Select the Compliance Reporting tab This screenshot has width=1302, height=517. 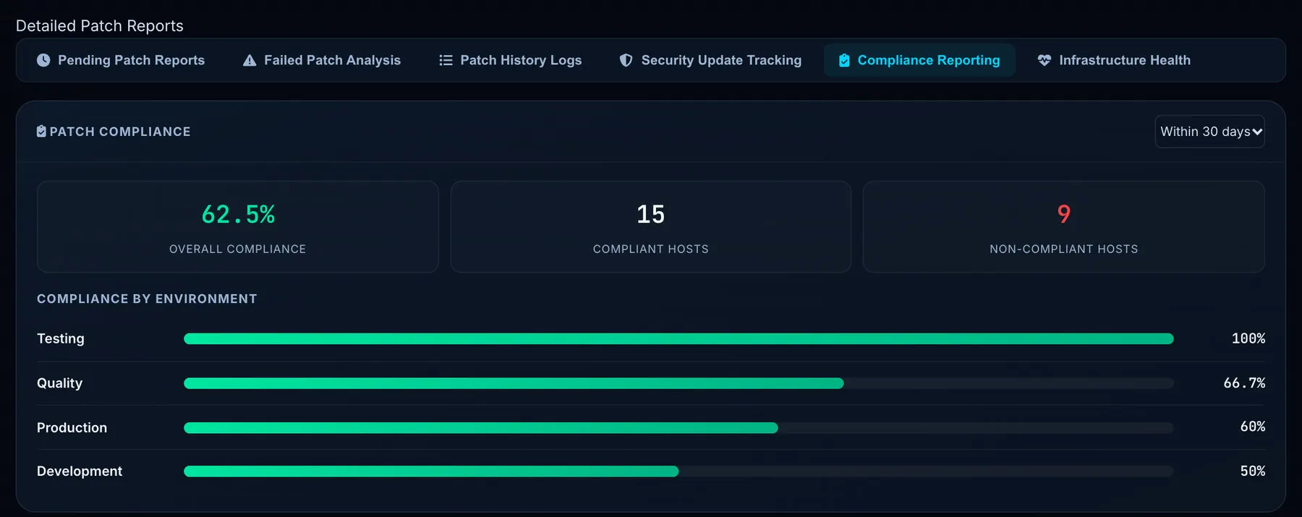pos(919,60)
